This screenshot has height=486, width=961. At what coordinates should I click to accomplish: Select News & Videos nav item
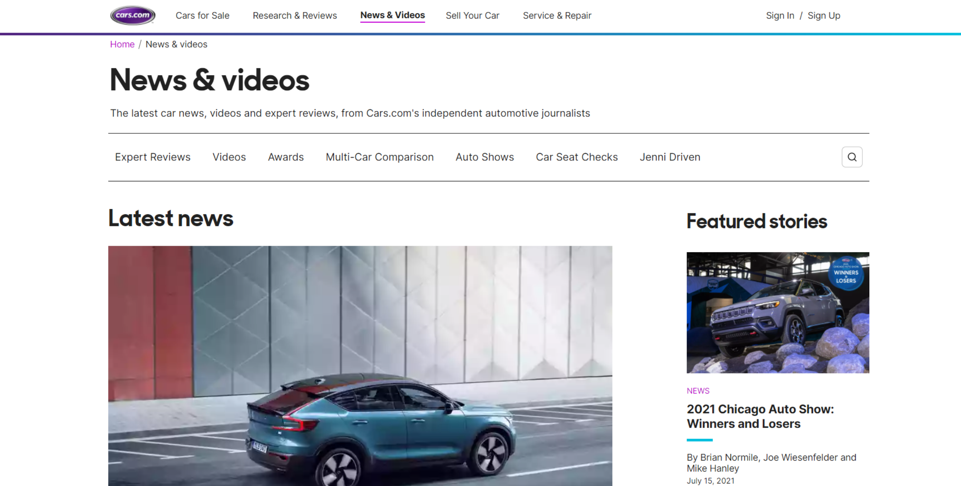click(x=392, y=15)
